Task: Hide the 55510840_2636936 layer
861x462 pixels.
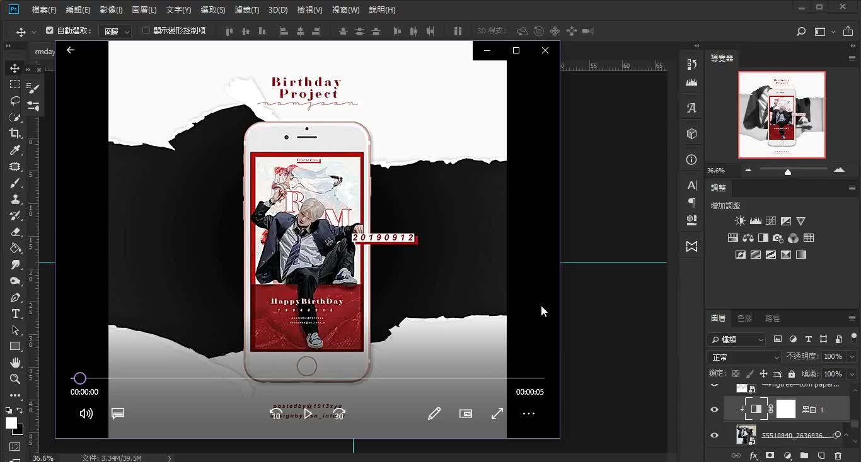Action: point(714,435)
